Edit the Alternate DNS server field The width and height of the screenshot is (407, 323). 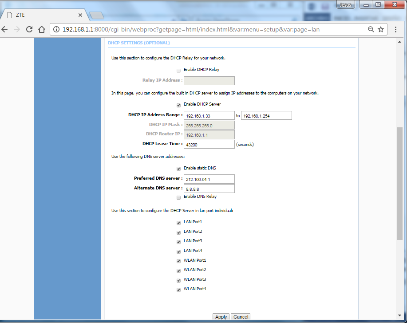[x=209, y=189]
